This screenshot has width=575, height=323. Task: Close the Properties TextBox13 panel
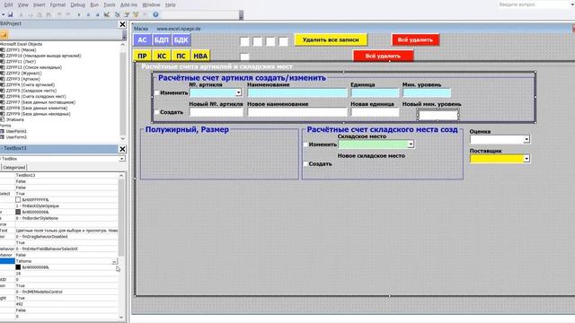click(122, 149)
